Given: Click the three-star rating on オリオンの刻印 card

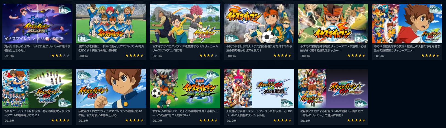Looking at the screenshot, I should [61, 56].
